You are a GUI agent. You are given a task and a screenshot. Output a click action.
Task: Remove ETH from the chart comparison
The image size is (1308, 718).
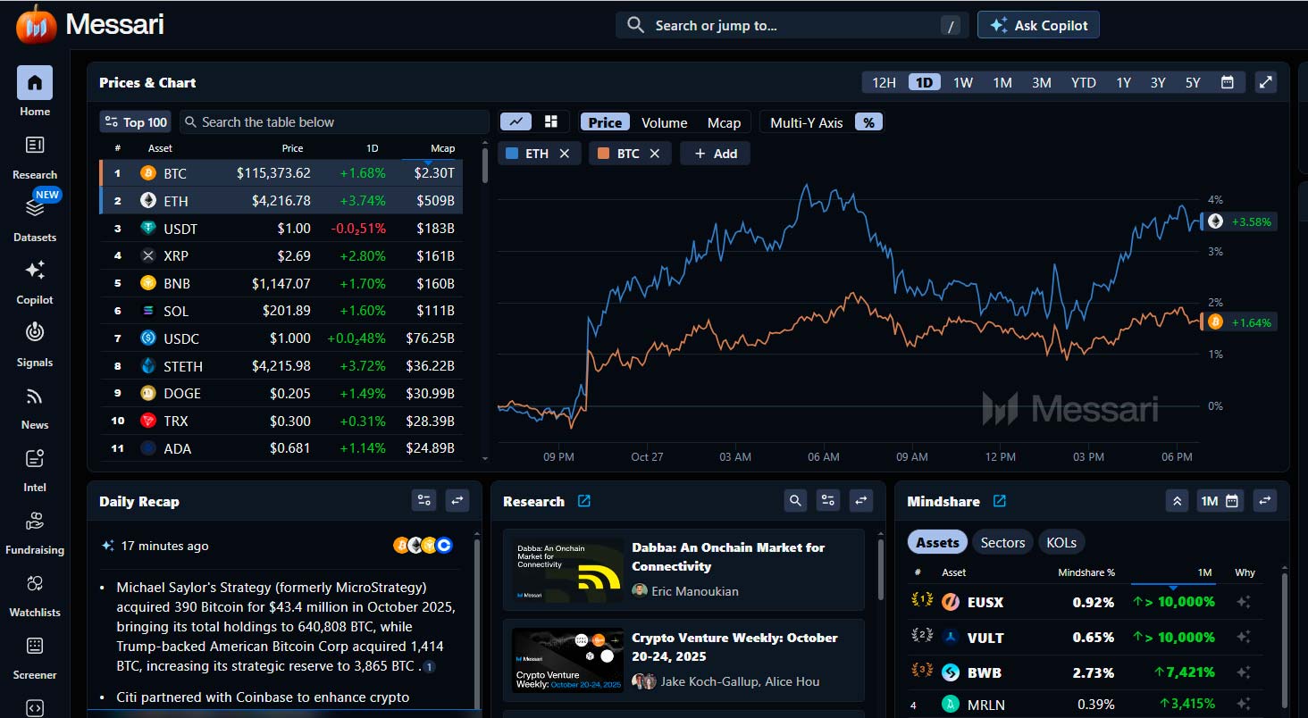click(x=564, y=153)
